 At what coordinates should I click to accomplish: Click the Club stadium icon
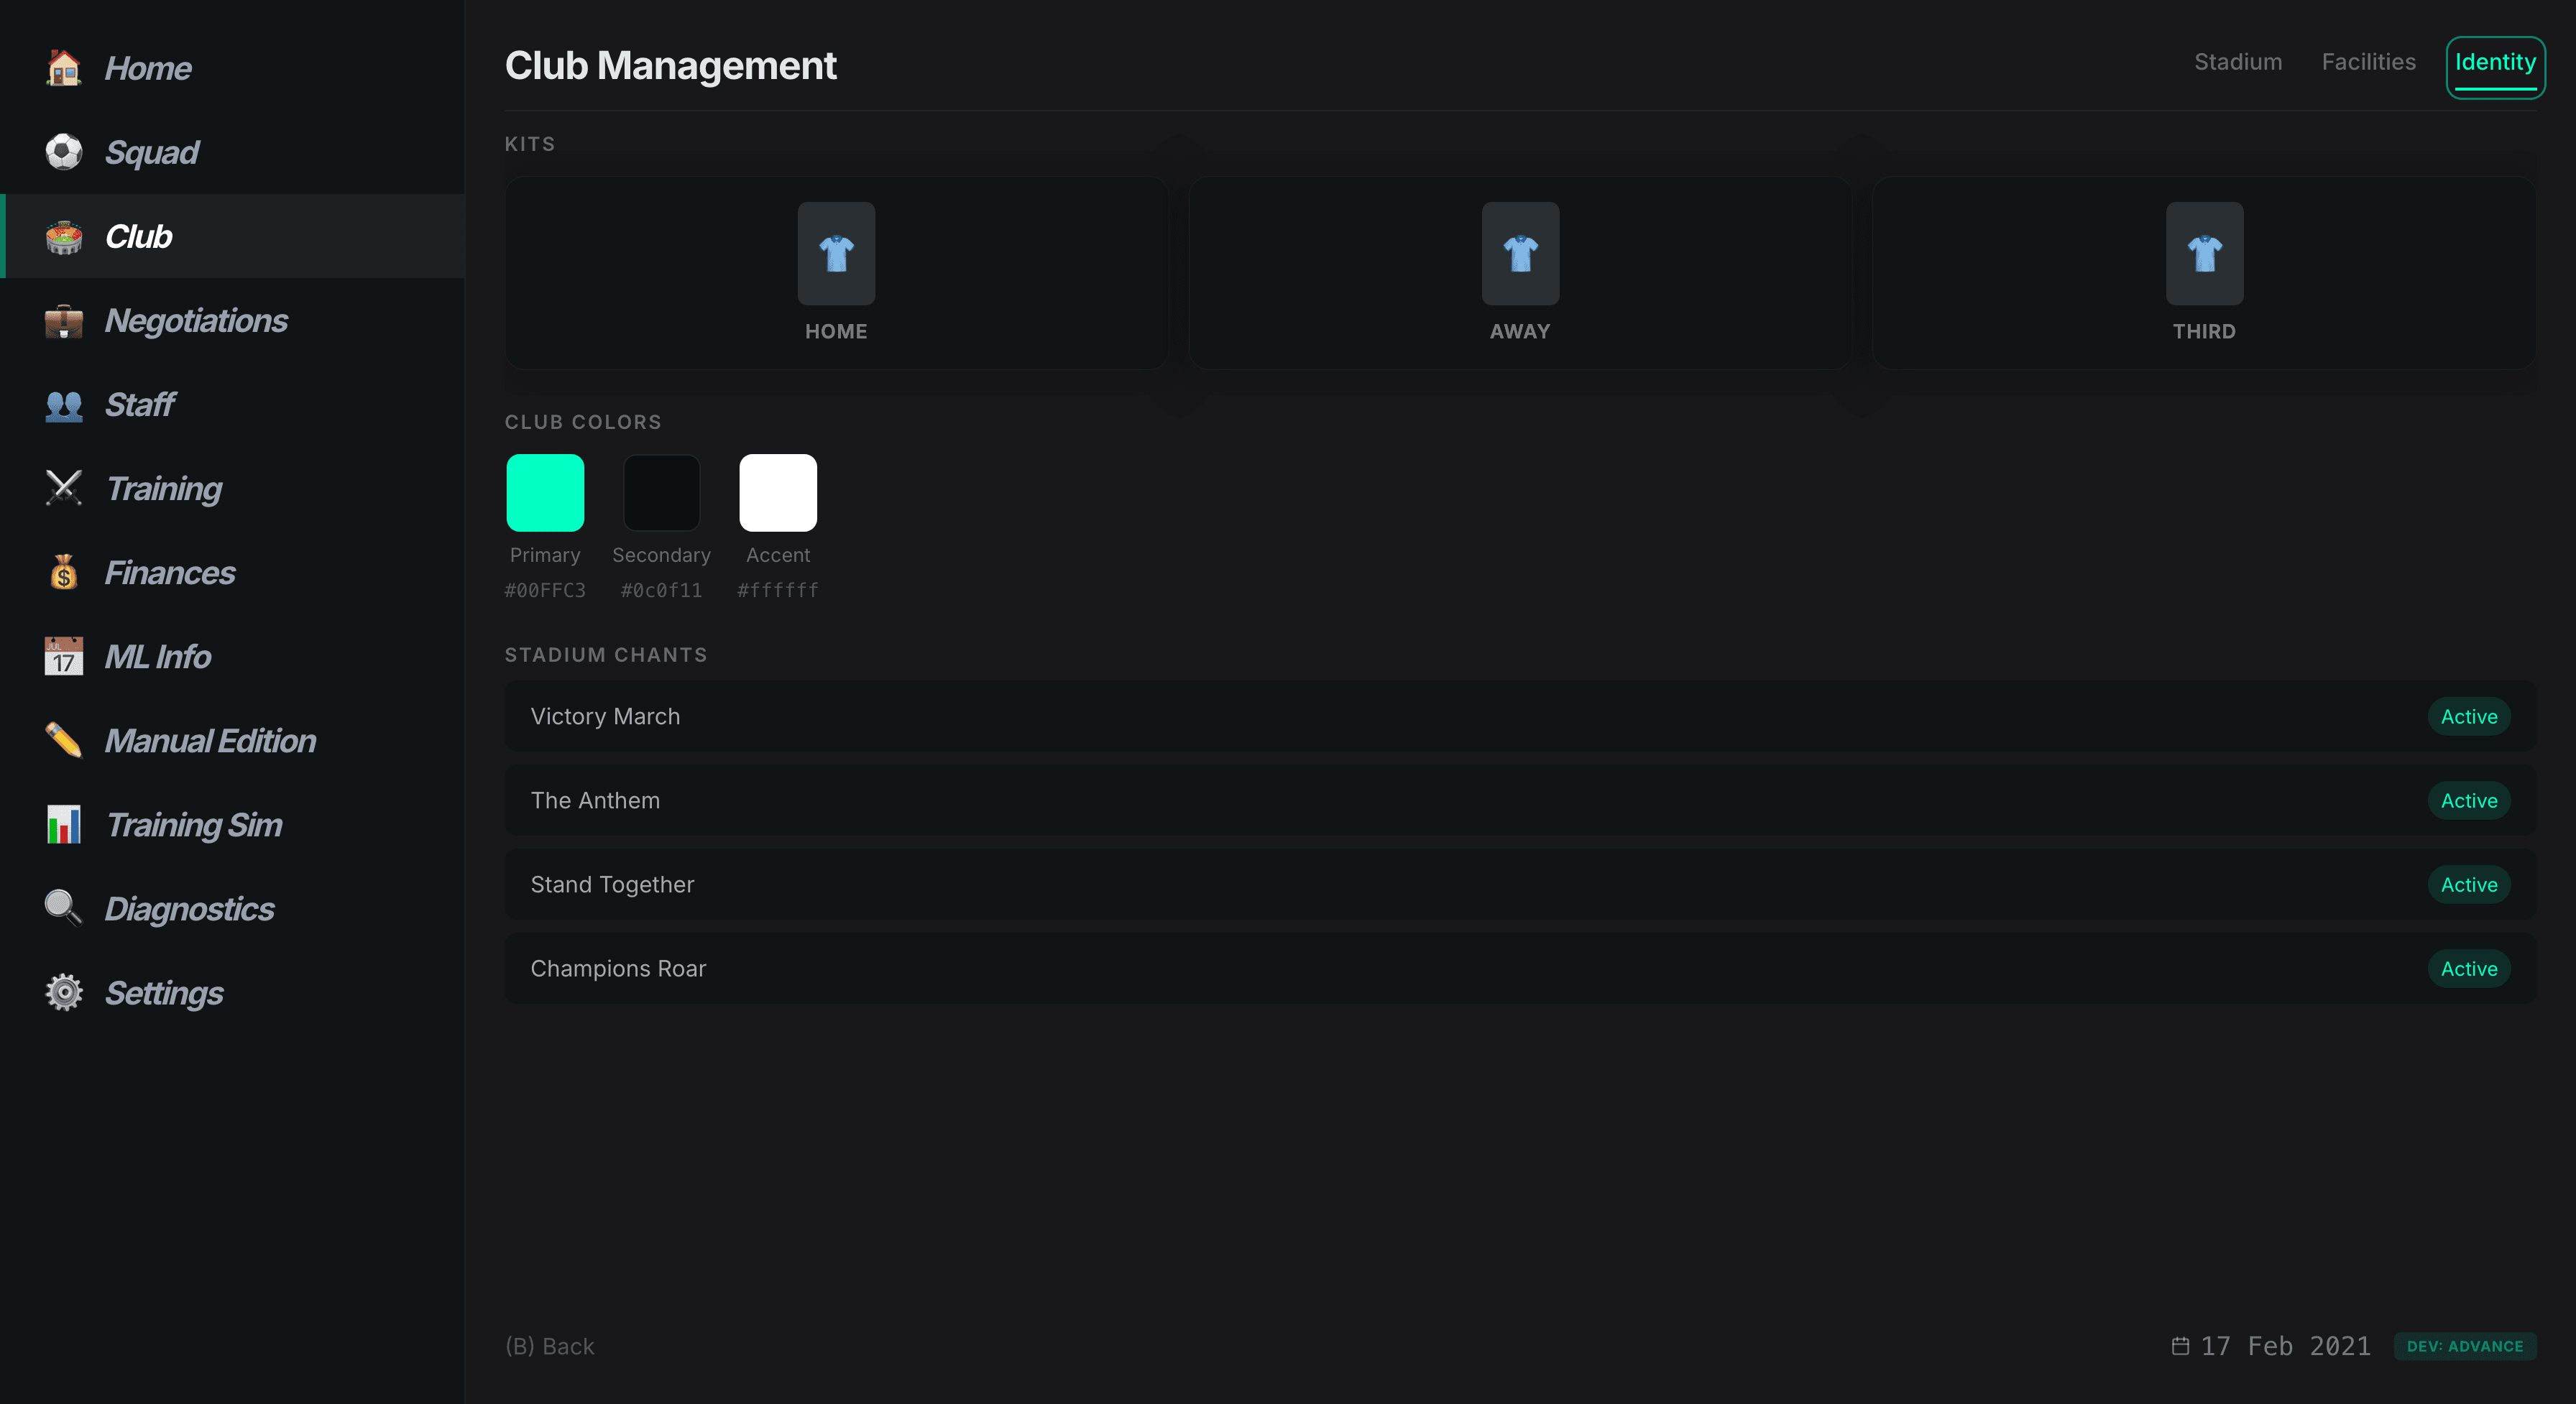click(x=64, y=236)
